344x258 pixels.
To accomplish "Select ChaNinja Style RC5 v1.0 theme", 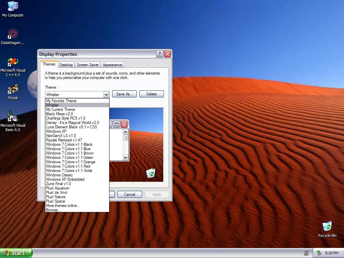I will tap(77, 118).
